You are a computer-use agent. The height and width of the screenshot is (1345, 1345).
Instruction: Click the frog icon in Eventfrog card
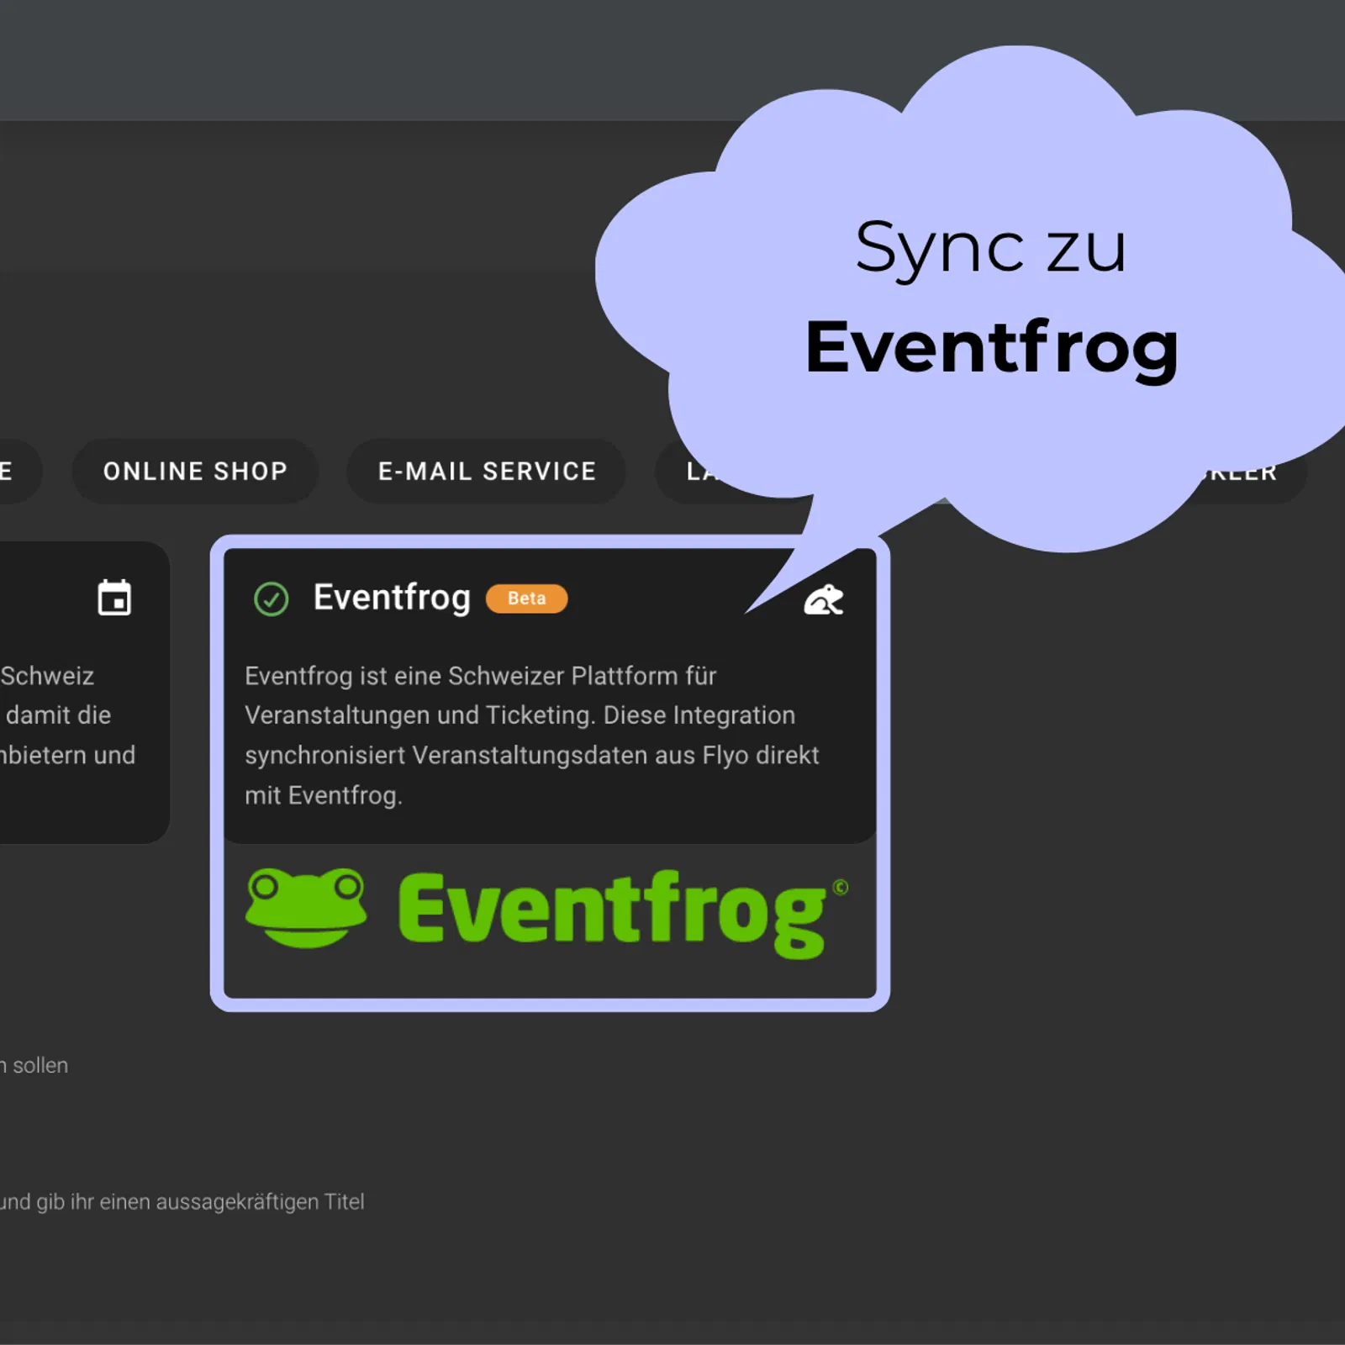coord(824,599)
